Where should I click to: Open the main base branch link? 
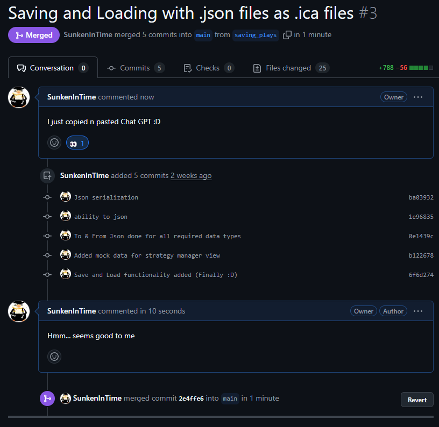(x=203, y=35)
